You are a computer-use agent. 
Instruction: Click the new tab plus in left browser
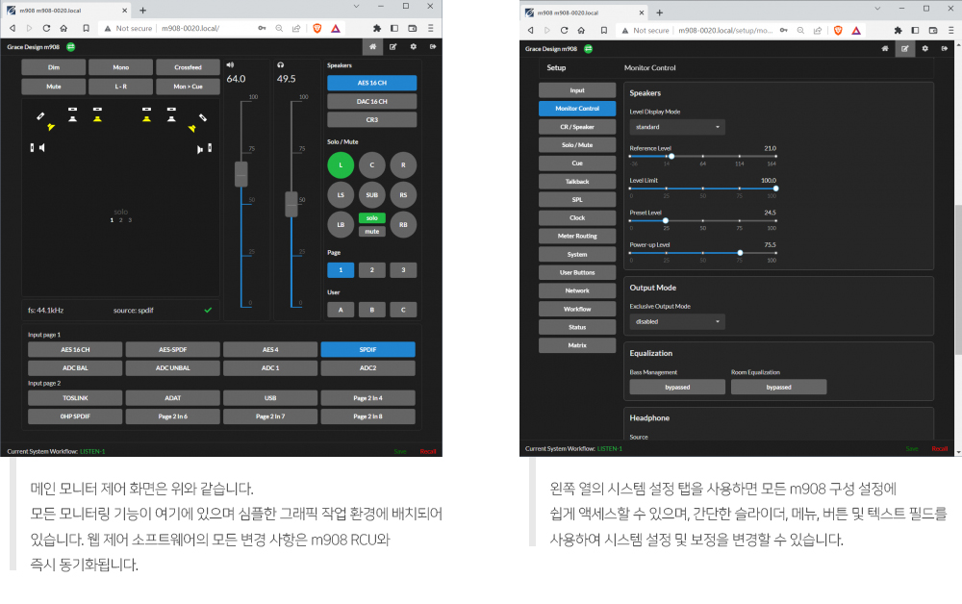(x=143, y=11)
